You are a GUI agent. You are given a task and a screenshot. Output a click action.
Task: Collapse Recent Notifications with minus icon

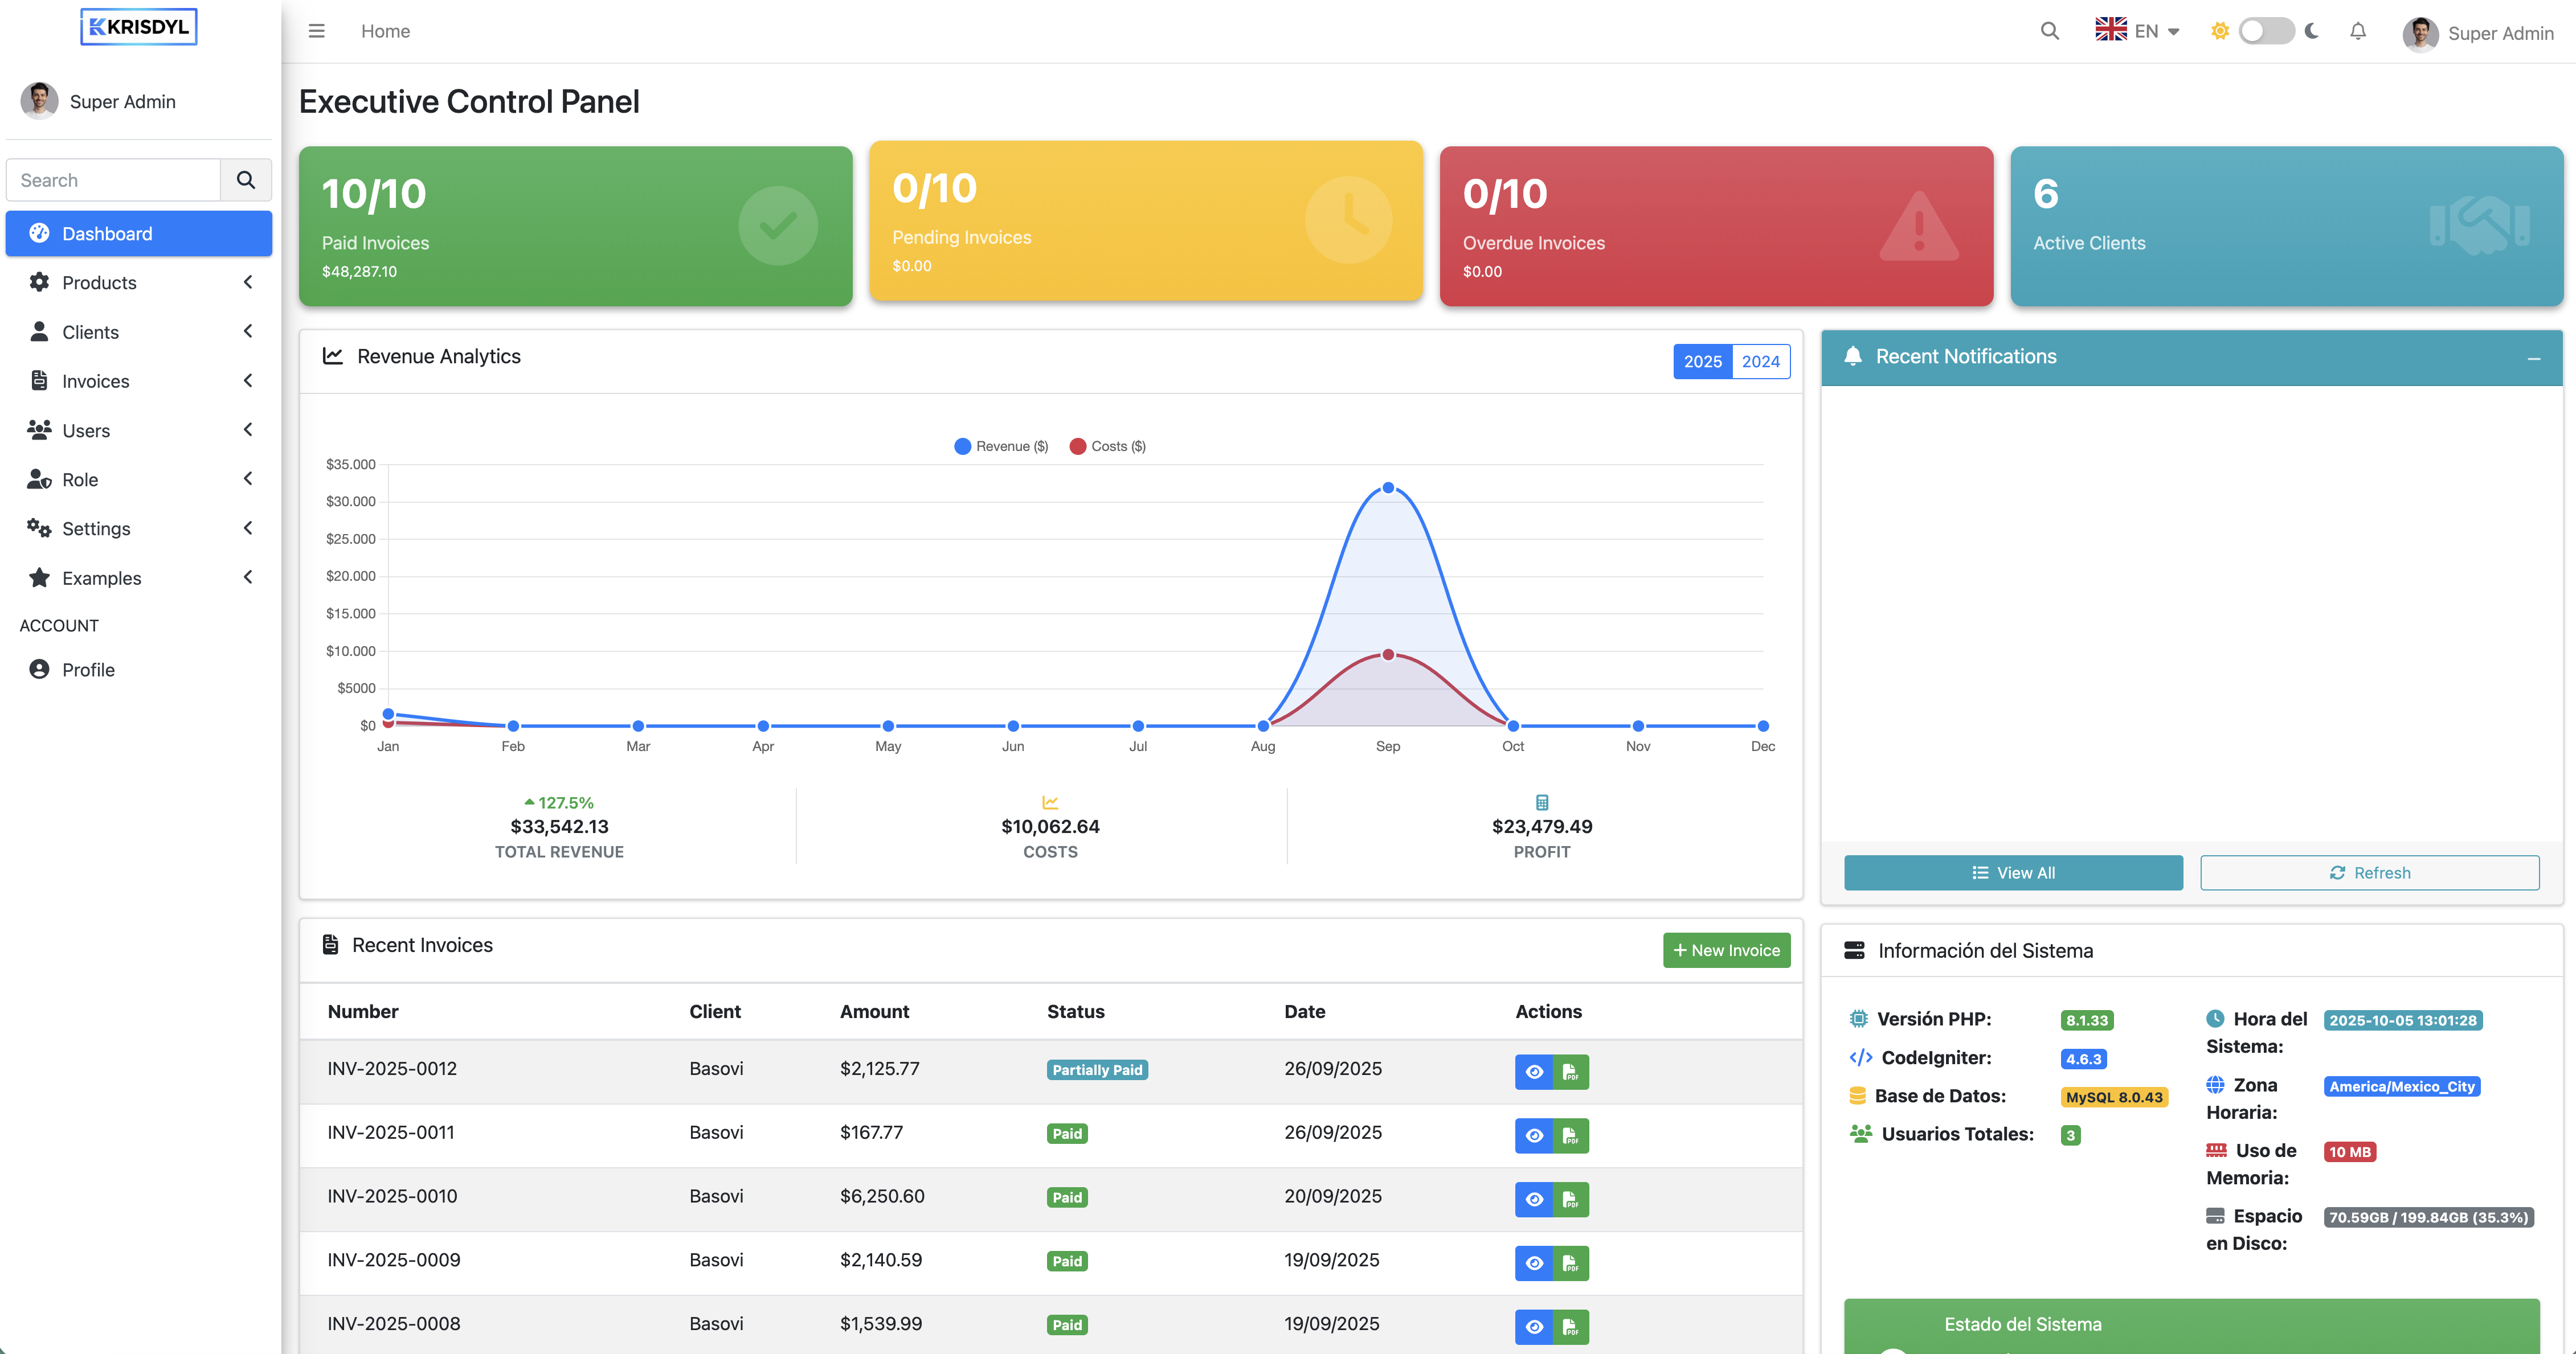pyautogui.click(x=2533, y=358)
